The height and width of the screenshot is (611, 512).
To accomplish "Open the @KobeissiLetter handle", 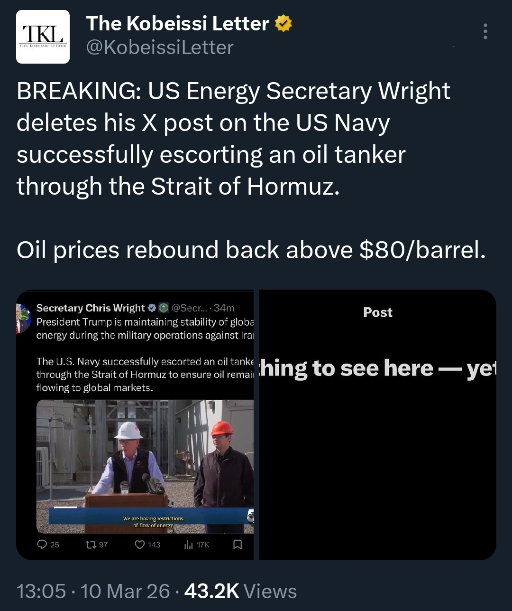I will (x=160, y=47).
